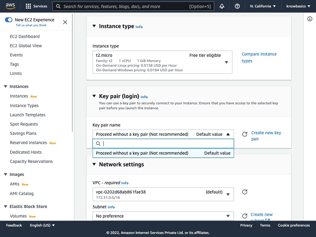Click the sidebar vertical scrollbar

point(72,73)
